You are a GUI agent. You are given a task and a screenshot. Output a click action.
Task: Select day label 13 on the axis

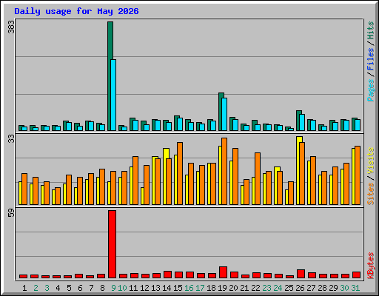click(x=155, y=288)
